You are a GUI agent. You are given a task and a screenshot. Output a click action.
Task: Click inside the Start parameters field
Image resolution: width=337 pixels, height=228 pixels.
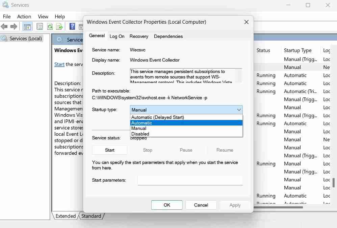click(x=189, y=180)
